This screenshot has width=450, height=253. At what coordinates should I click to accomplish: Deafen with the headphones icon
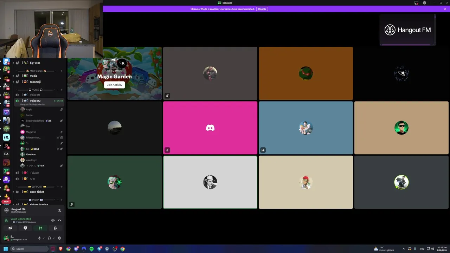click(49, 238)
